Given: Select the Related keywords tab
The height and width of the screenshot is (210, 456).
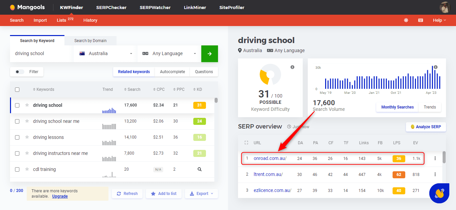Looking at the screenshot, I should point(134,72).
